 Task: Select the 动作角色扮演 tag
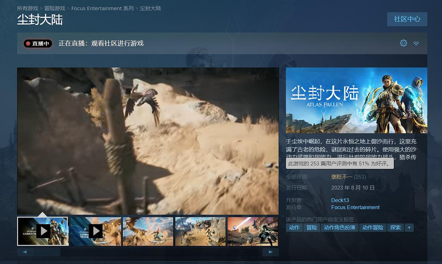click(x=339, y=228)
